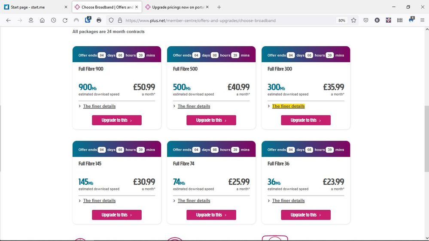Click the 80% zoom level indicator
Screen dimensions: 429x241
341,21
